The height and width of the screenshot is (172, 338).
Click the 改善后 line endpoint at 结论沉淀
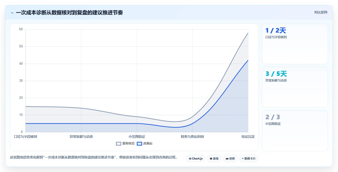click(248, 60)
